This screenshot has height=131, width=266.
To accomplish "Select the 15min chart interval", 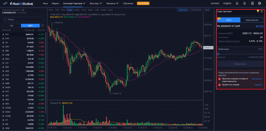I will pyautogui.click(x=70, y=10).
